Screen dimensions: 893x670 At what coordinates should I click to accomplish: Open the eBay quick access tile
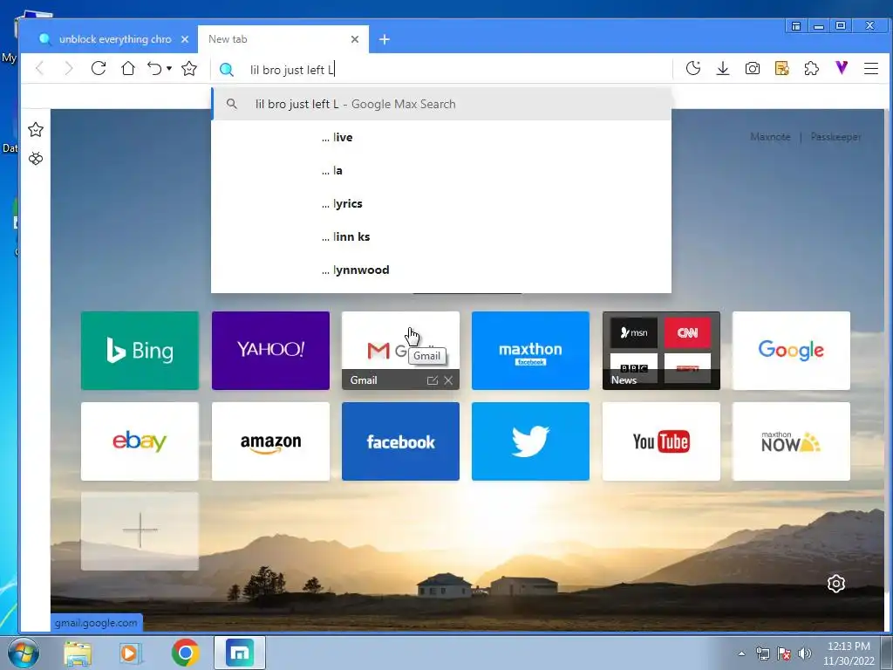tap(140, 441)
